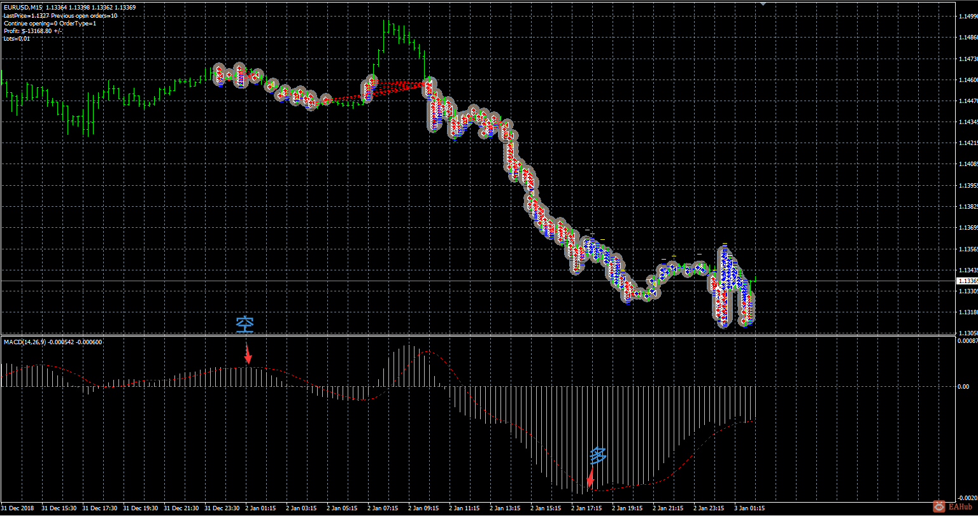Viewport: 978px width, 516px height.
Task: Click the 1.1318 level on price axis
Action: (x=968, y=312)
